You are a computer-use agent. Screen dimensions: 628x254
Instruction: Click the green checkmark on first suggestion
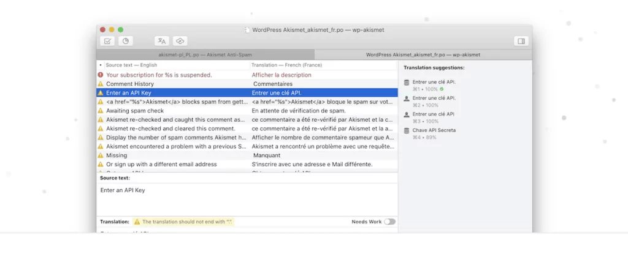[442, 89]
